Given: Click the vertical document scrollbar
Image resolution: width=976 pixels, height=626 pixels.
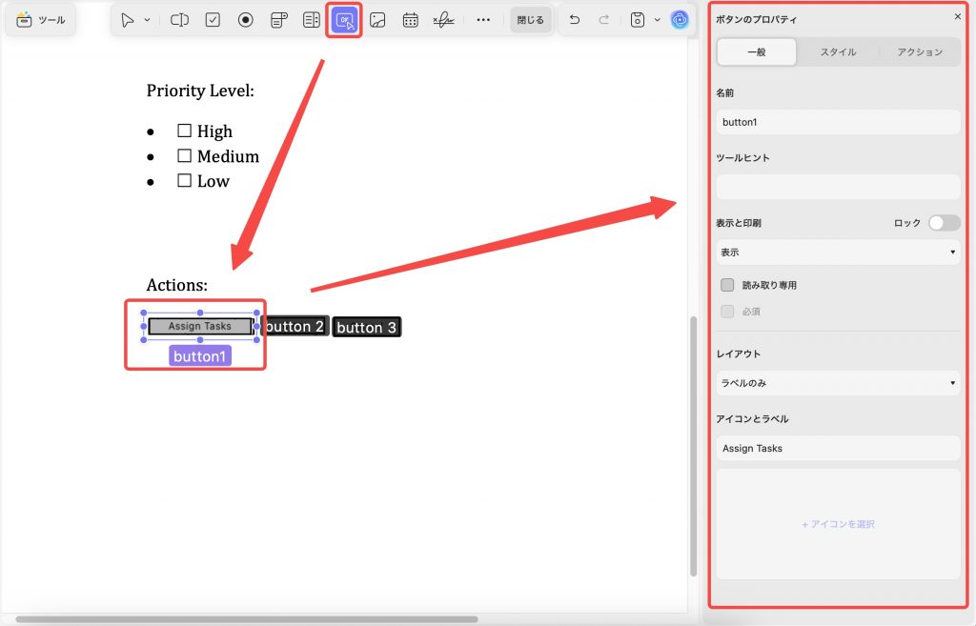Looking at the screenshot, I should [693, 446].
